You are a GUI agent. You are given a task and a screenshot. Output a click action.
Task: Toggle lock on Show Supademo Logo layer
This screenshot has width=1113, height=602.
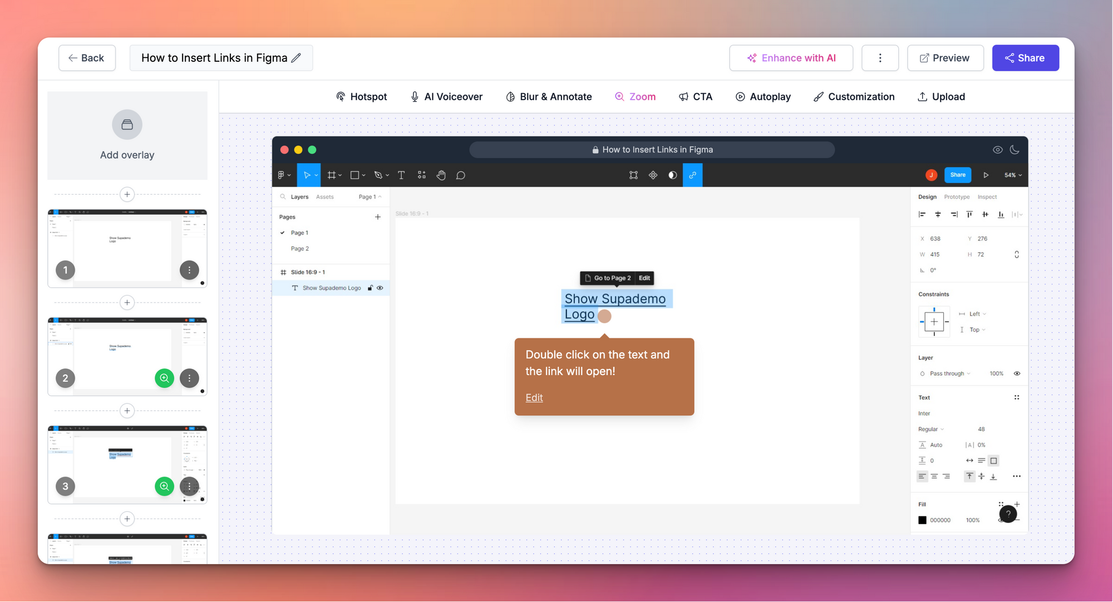pyautogui.click(x=370, y=288)
